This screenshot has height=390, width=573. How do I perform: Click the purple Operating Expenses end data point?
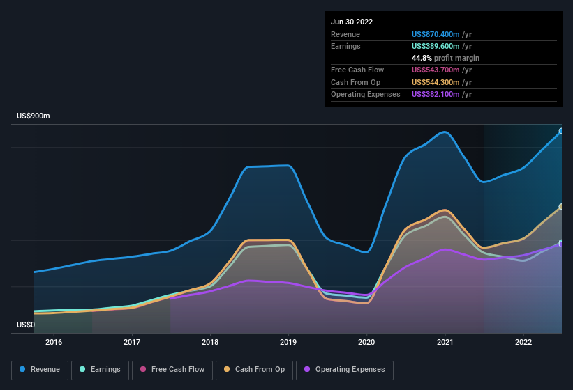561,244
